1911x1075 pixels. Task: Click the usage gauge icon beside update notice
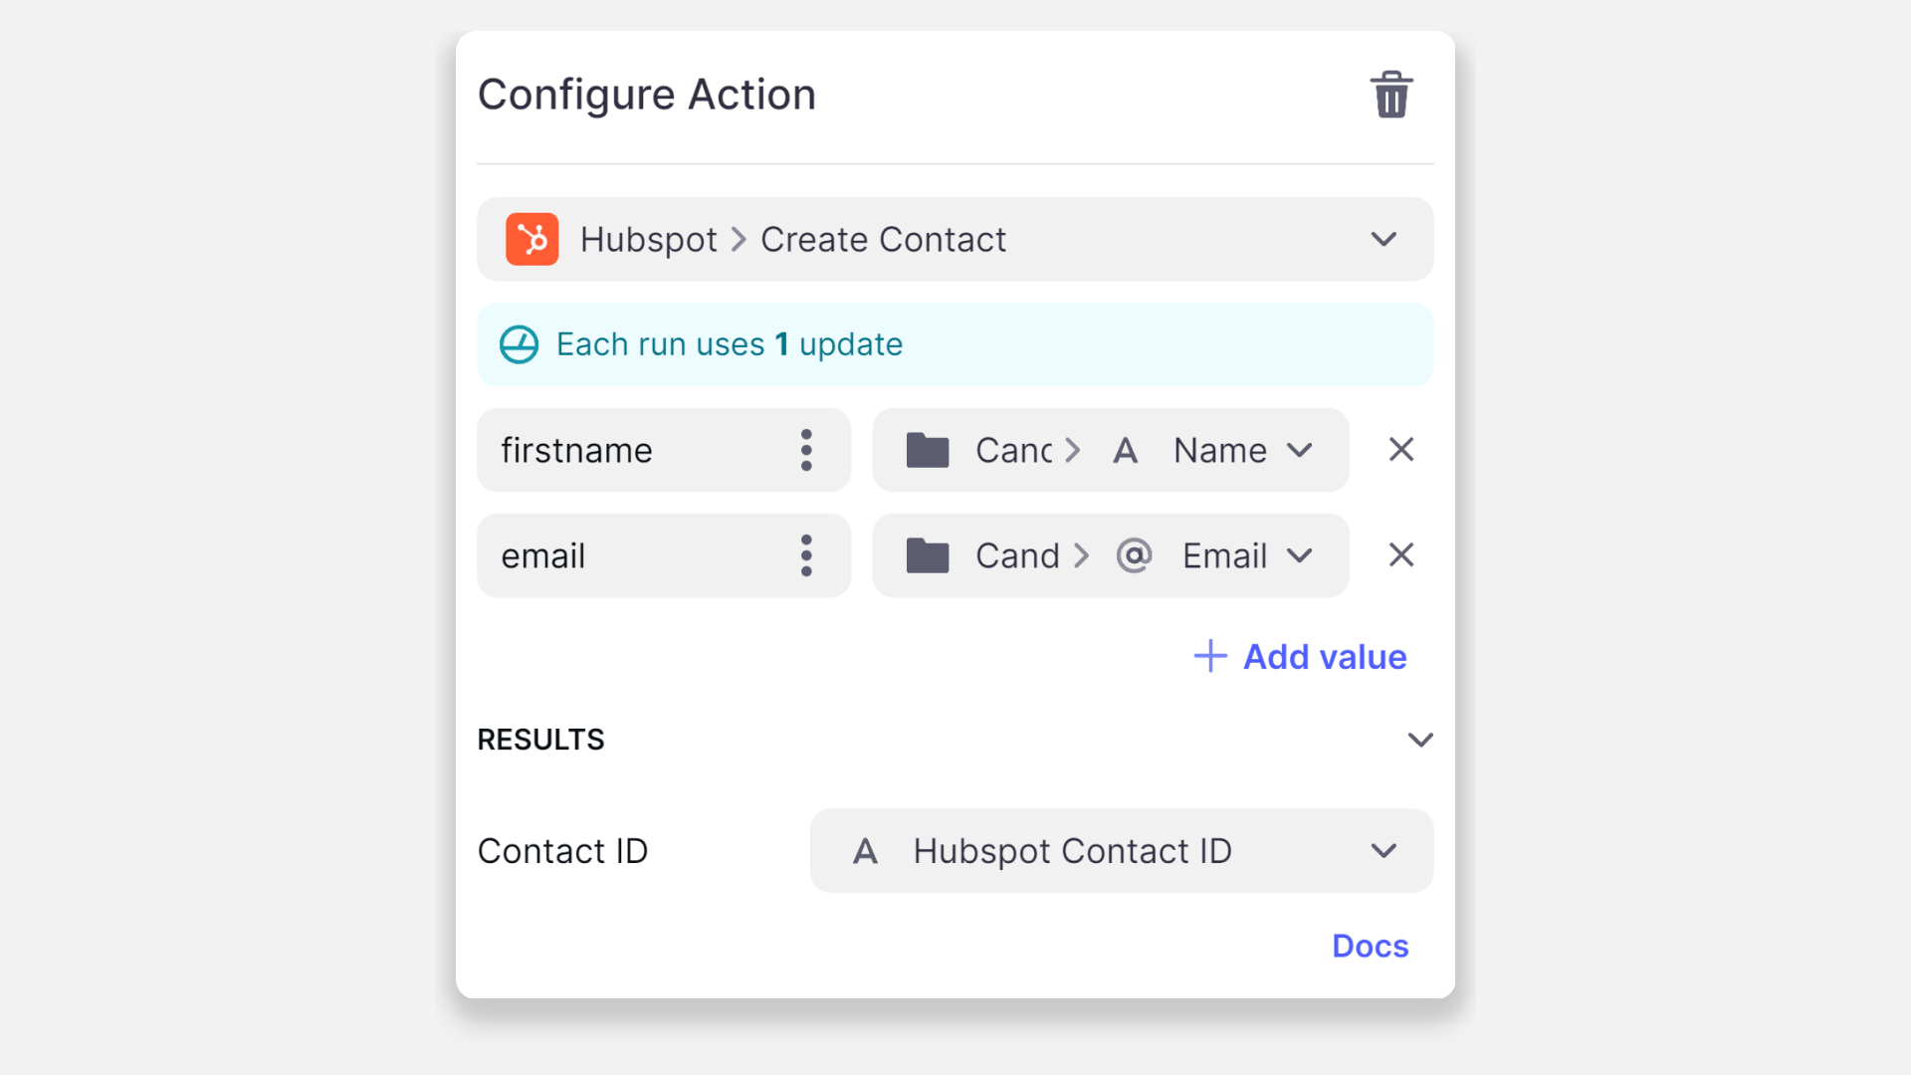tap(519, 344)
